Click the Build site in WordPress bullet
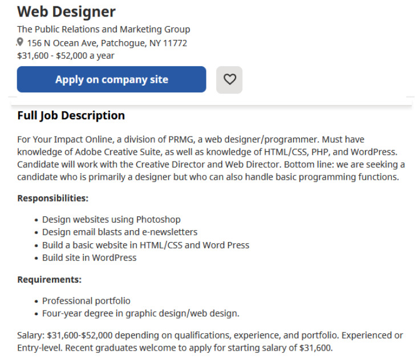418x358 pixels. coord(90,258)
